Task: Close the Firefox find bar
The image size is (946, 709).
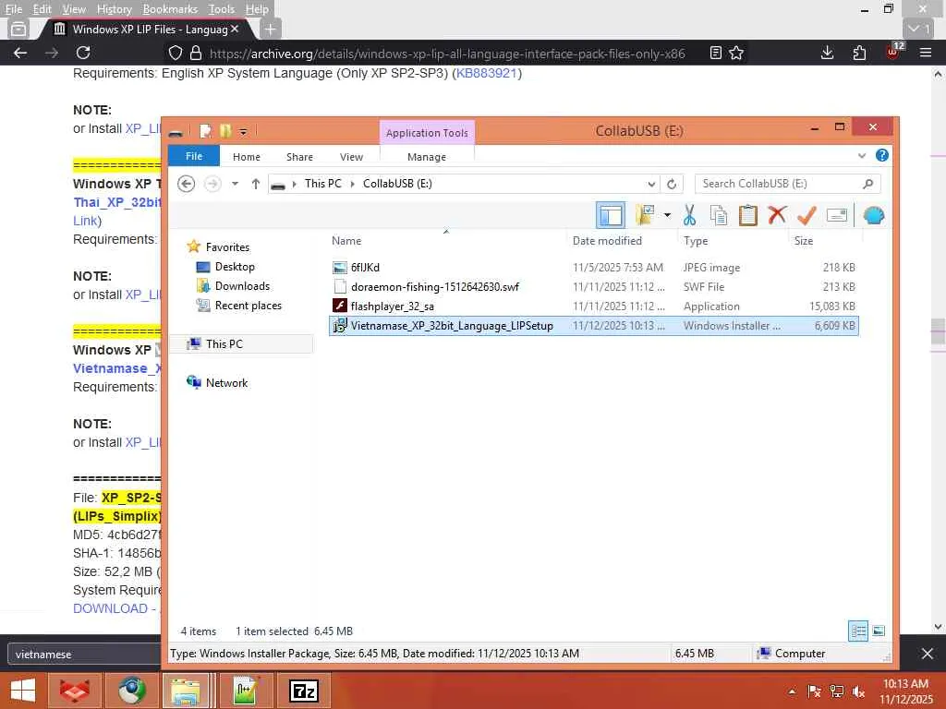Action: coord(928,654)
